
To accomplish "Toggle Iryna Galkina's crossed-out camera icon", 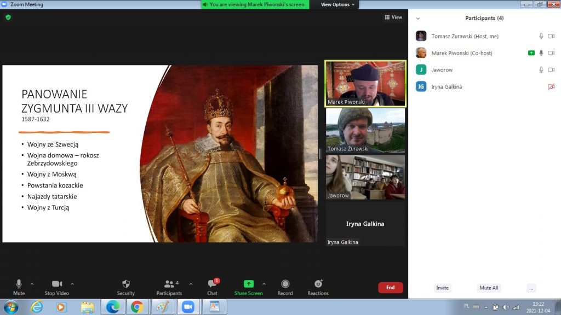I will coord(551,86).
